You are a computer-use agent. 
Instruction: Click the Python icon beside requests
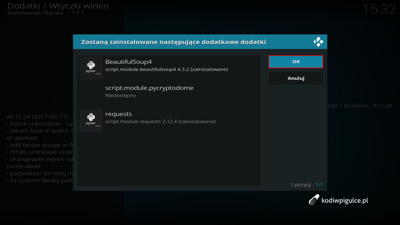(x=91, y=120)
